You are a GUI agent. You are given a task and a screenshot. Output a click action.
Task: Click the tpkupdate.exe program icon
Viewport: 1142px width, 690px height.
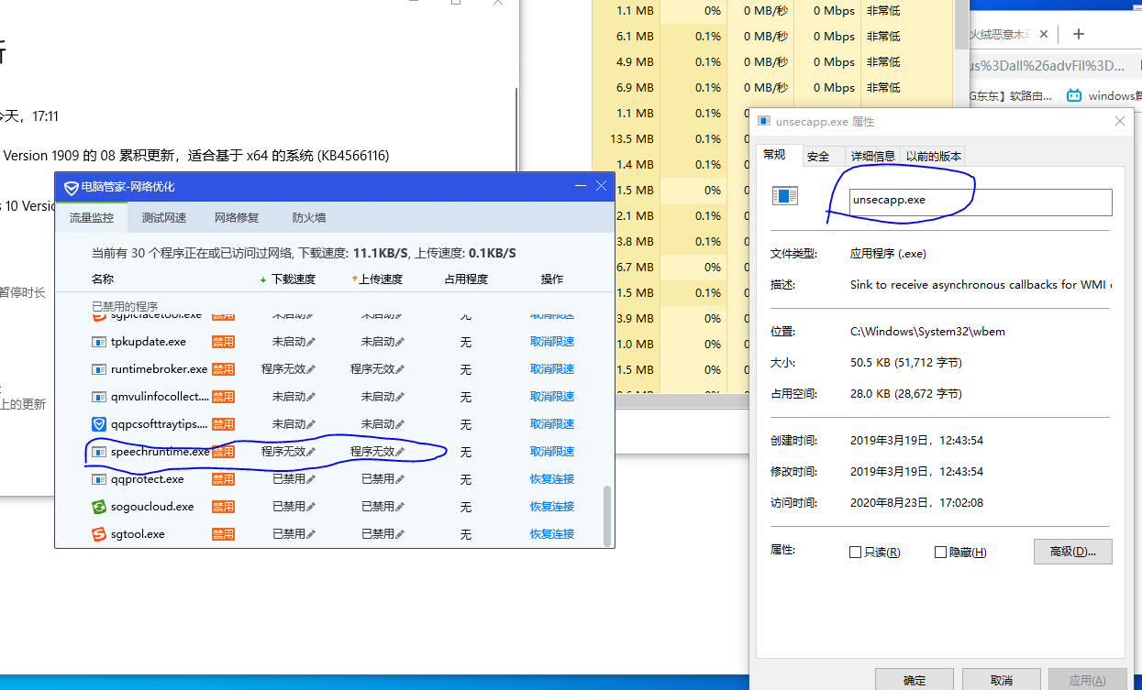[99, 342]
